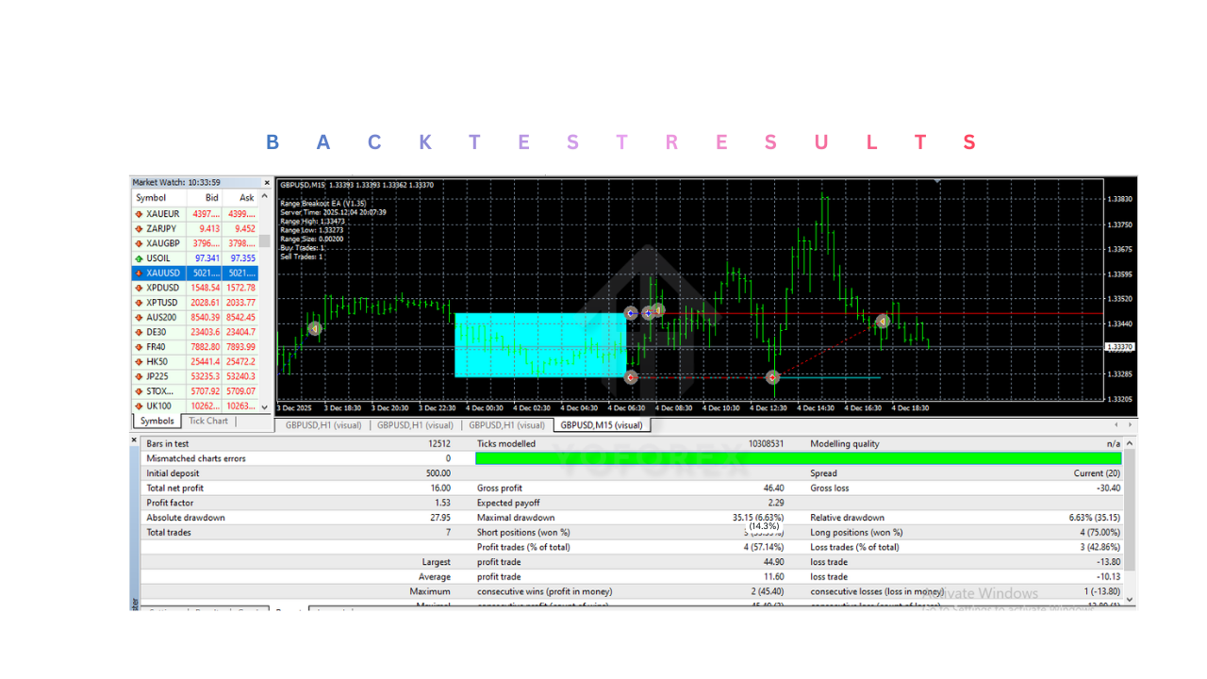
Task: Click the green Modelling quality bar
Action: [x=802, y=457]
